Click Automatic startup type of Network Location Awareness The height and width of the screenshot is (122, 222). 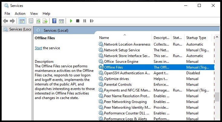coord(195,44)
